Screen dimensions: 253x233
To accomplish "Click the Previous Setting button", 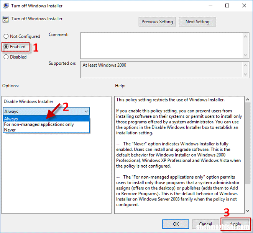I will 157,22.
